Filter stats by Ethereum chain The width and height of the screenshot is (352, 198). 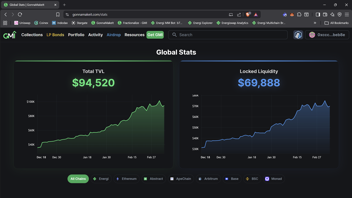pyautogui.click(x=126, y=179)
